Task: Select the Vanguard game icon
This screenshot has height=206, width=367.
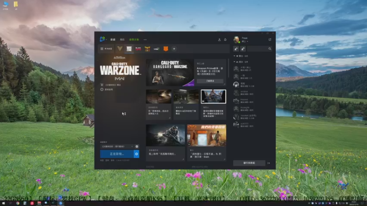Action: 120,49
